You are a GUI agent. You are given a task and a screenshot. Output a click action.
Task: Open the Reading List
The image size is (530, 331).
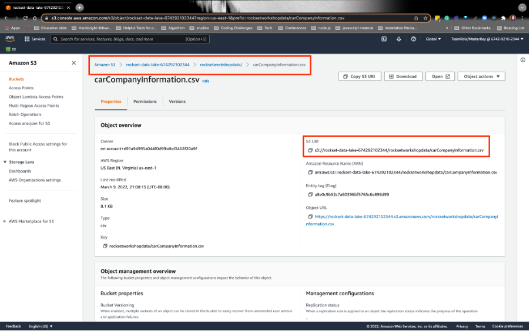(511, 28)
